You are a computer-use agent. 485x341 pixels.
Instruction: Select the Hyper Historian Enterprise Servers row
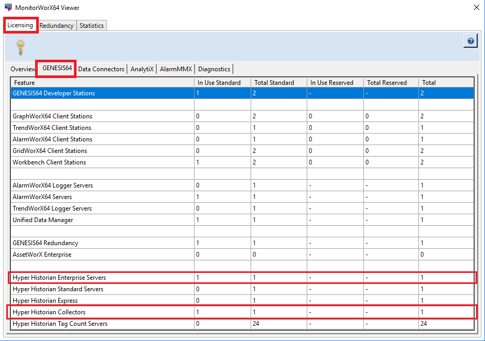pos(242,278)
